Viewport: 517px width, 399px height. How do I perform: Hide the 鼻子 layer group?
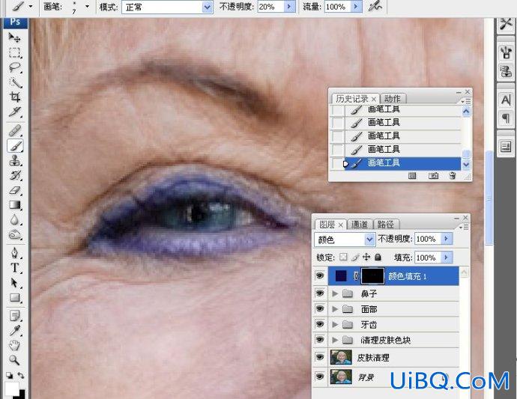pos(320,293)
